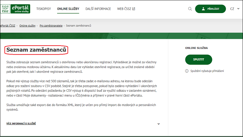
Task: Select the ONLINE SLUŽBY navigation tab
Action: click(68, 9)
